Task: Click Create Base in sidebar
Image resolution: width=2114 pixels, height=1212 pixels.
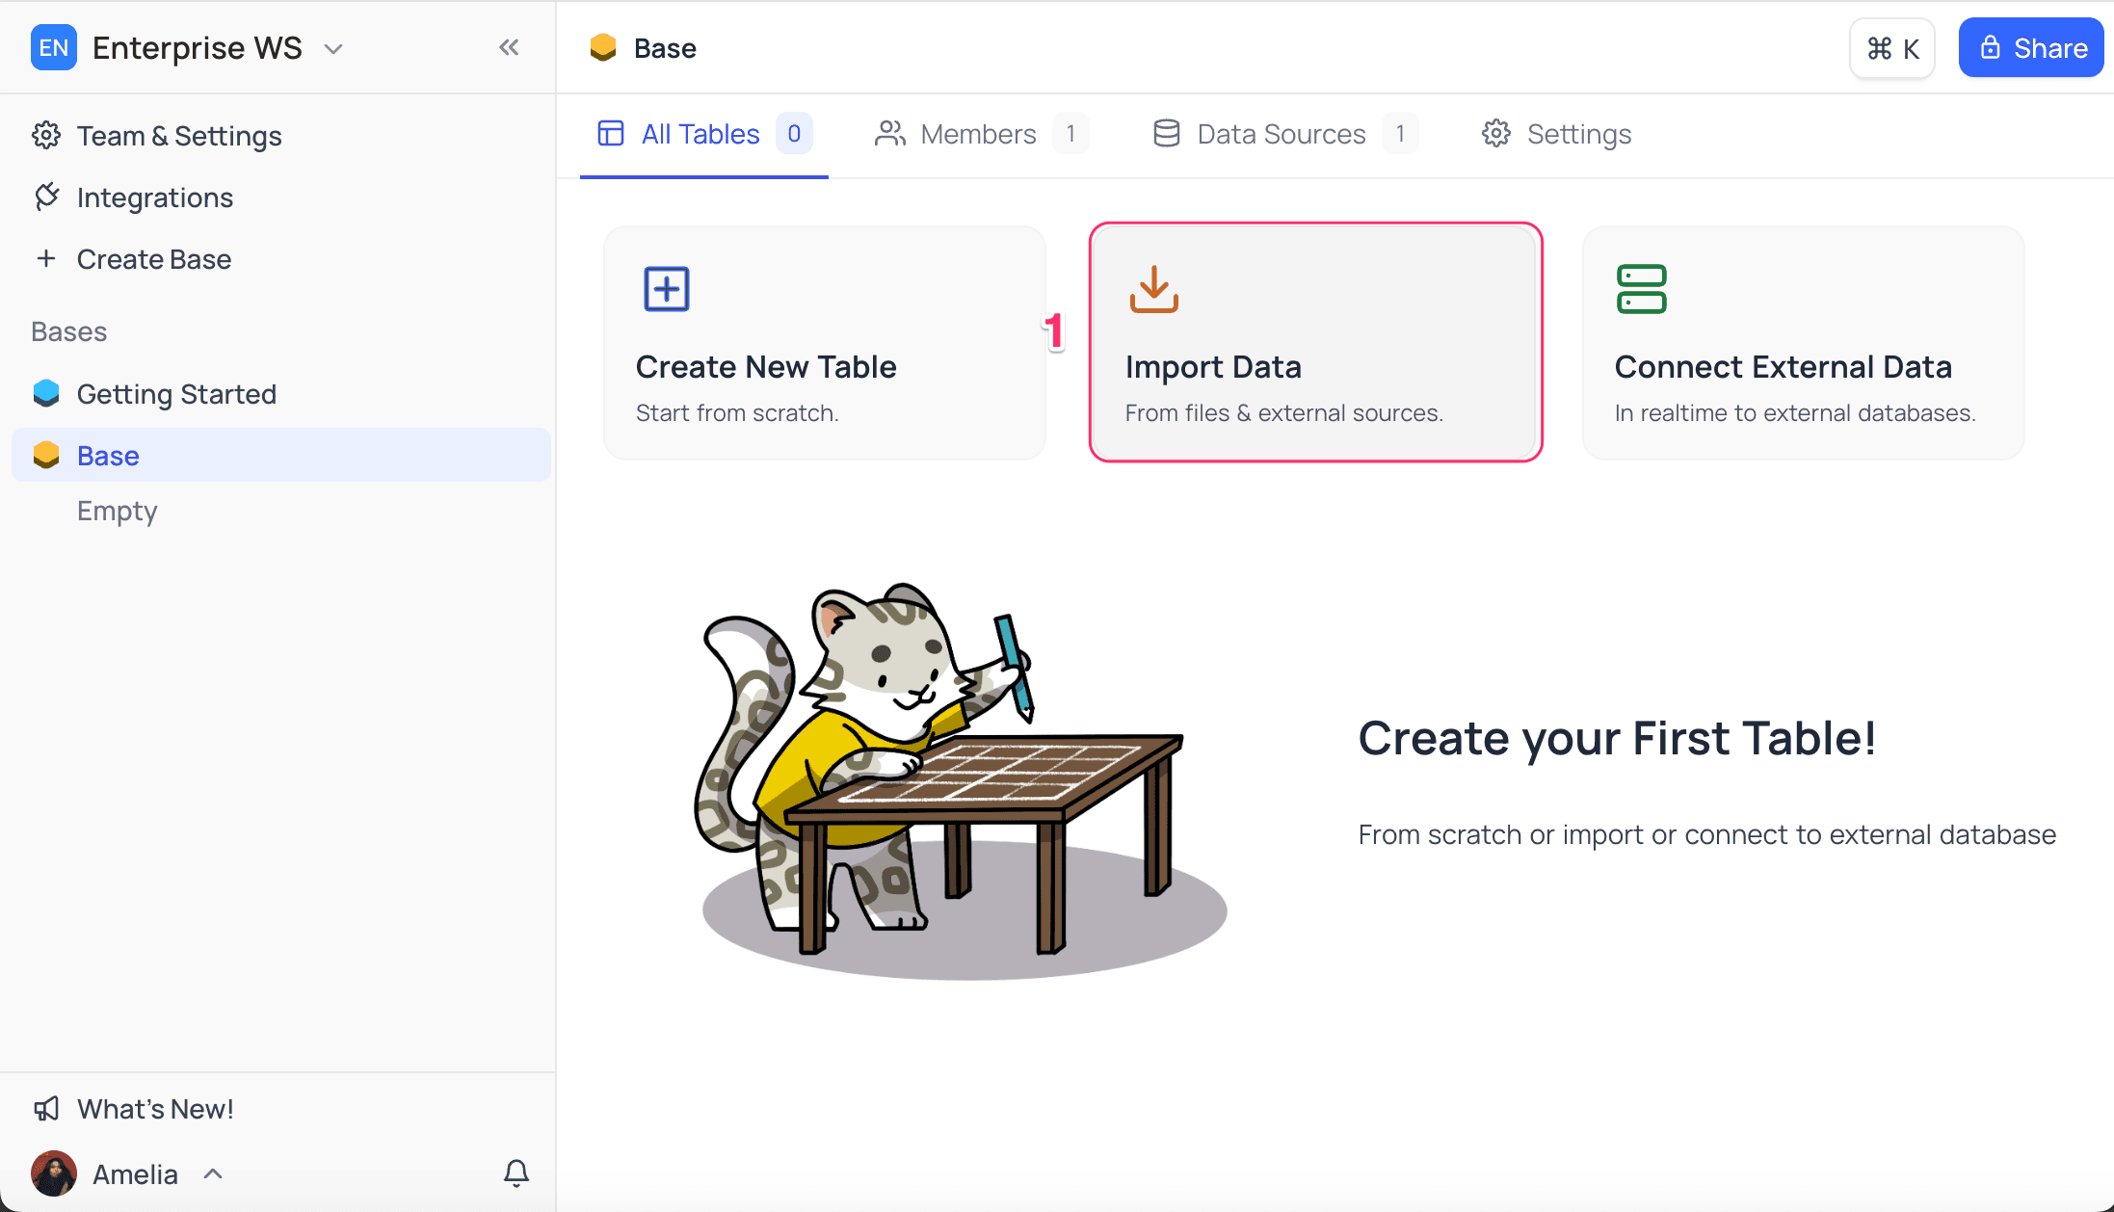Action: pos(153,259)
